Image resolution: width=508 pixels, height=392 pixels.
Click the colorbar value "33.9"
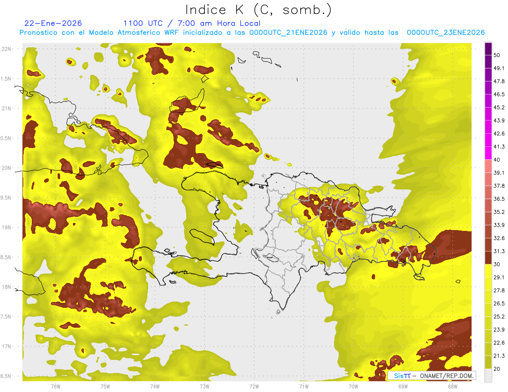coord(499,225)
